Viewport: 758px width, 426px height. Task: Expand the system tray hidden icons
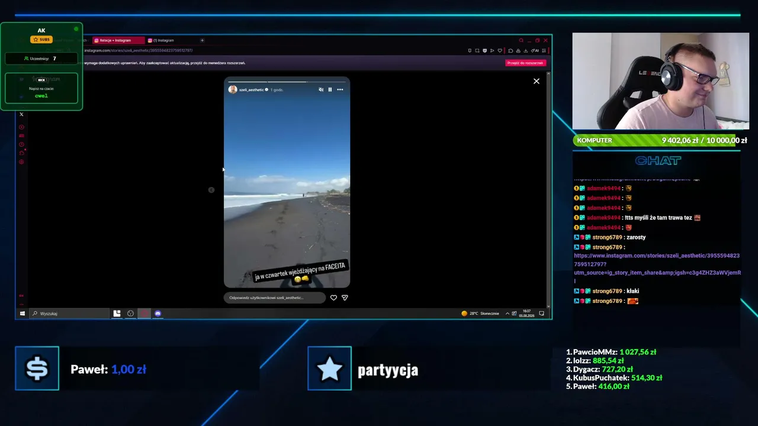coord(508,314)
